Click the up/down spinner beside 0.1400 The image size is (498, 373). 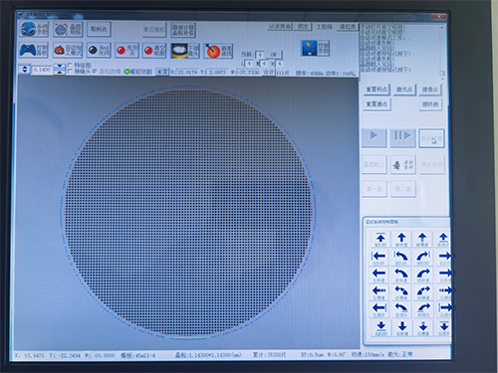25,70
